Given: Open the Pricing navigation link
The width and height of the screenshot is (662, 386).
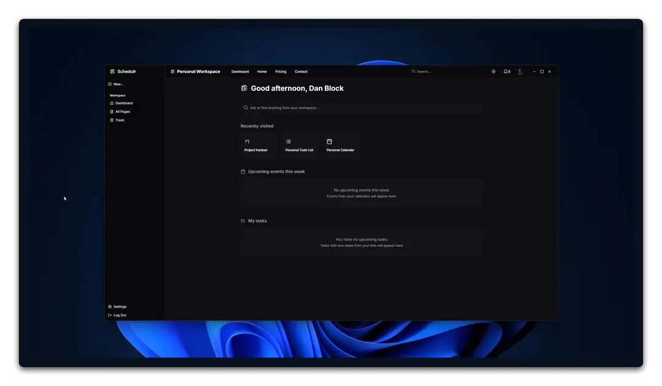Looking at the screenshot, I should (x=281, y=72).
